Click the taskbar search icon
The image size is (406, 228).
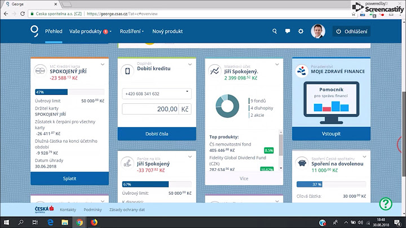coord(21,222)
